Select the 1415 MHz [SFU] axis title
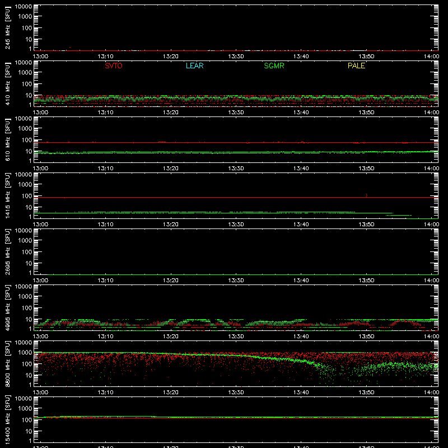This screenshot has height=448, width=448. (8, 195)
